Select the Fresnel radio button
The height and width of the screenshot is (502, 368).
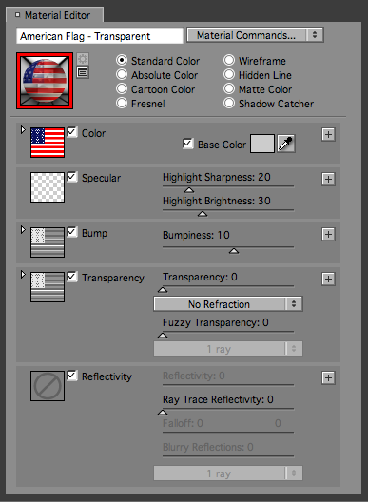[122, 103]
